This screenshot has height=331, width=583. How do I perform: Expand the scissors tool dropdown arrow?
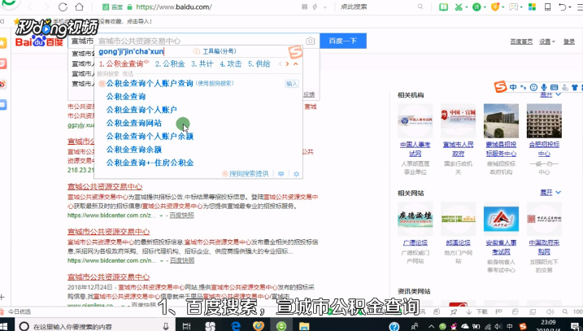pos(466,7)
